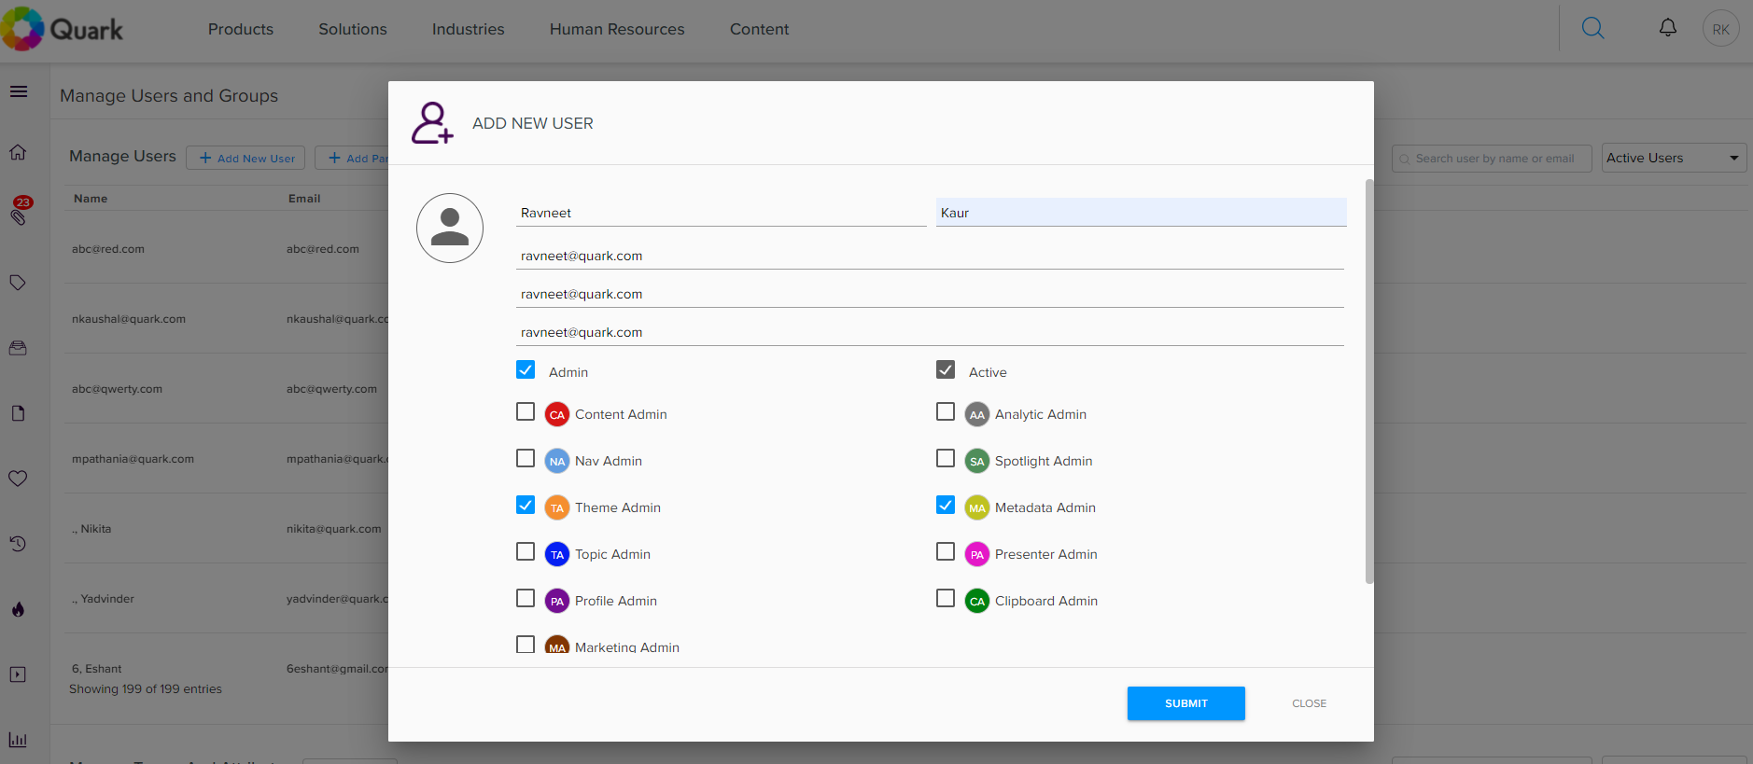Enable the Clipboard Admin checkbox
Screen dimensions: 1753x764
click(x=946, y=598)
